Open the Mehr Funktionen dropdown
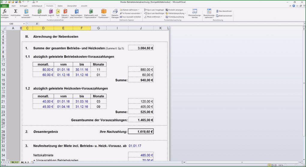The width and height of the screenshot is (306, 167). click(103, 13)
